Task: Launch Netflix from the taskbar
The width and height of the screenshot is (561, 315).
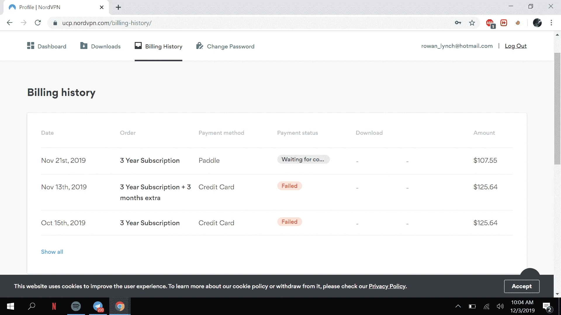Action: 54,306
